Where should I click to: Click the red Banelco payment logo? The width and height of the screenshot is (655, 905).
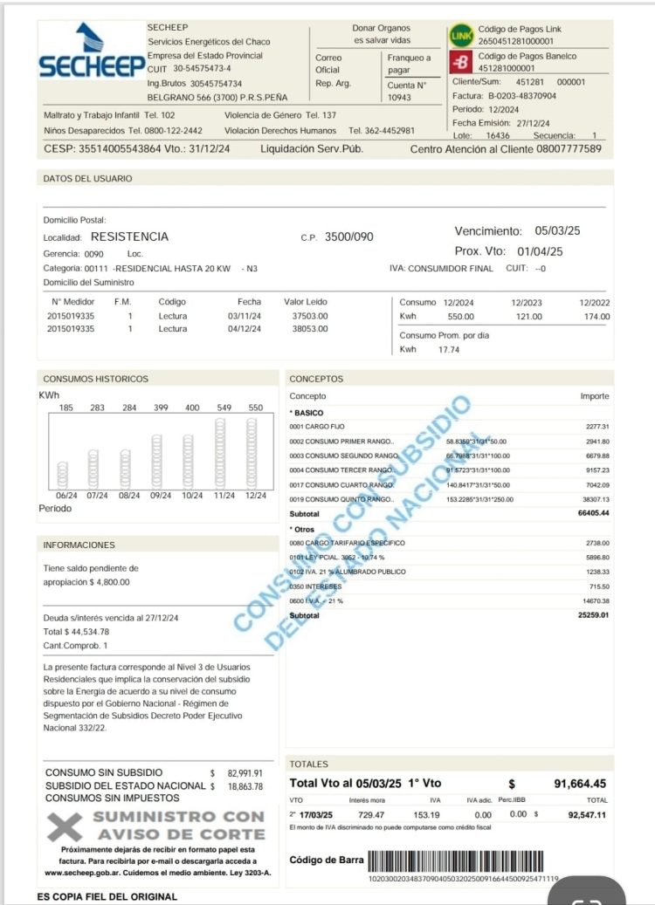coord(460,62)
